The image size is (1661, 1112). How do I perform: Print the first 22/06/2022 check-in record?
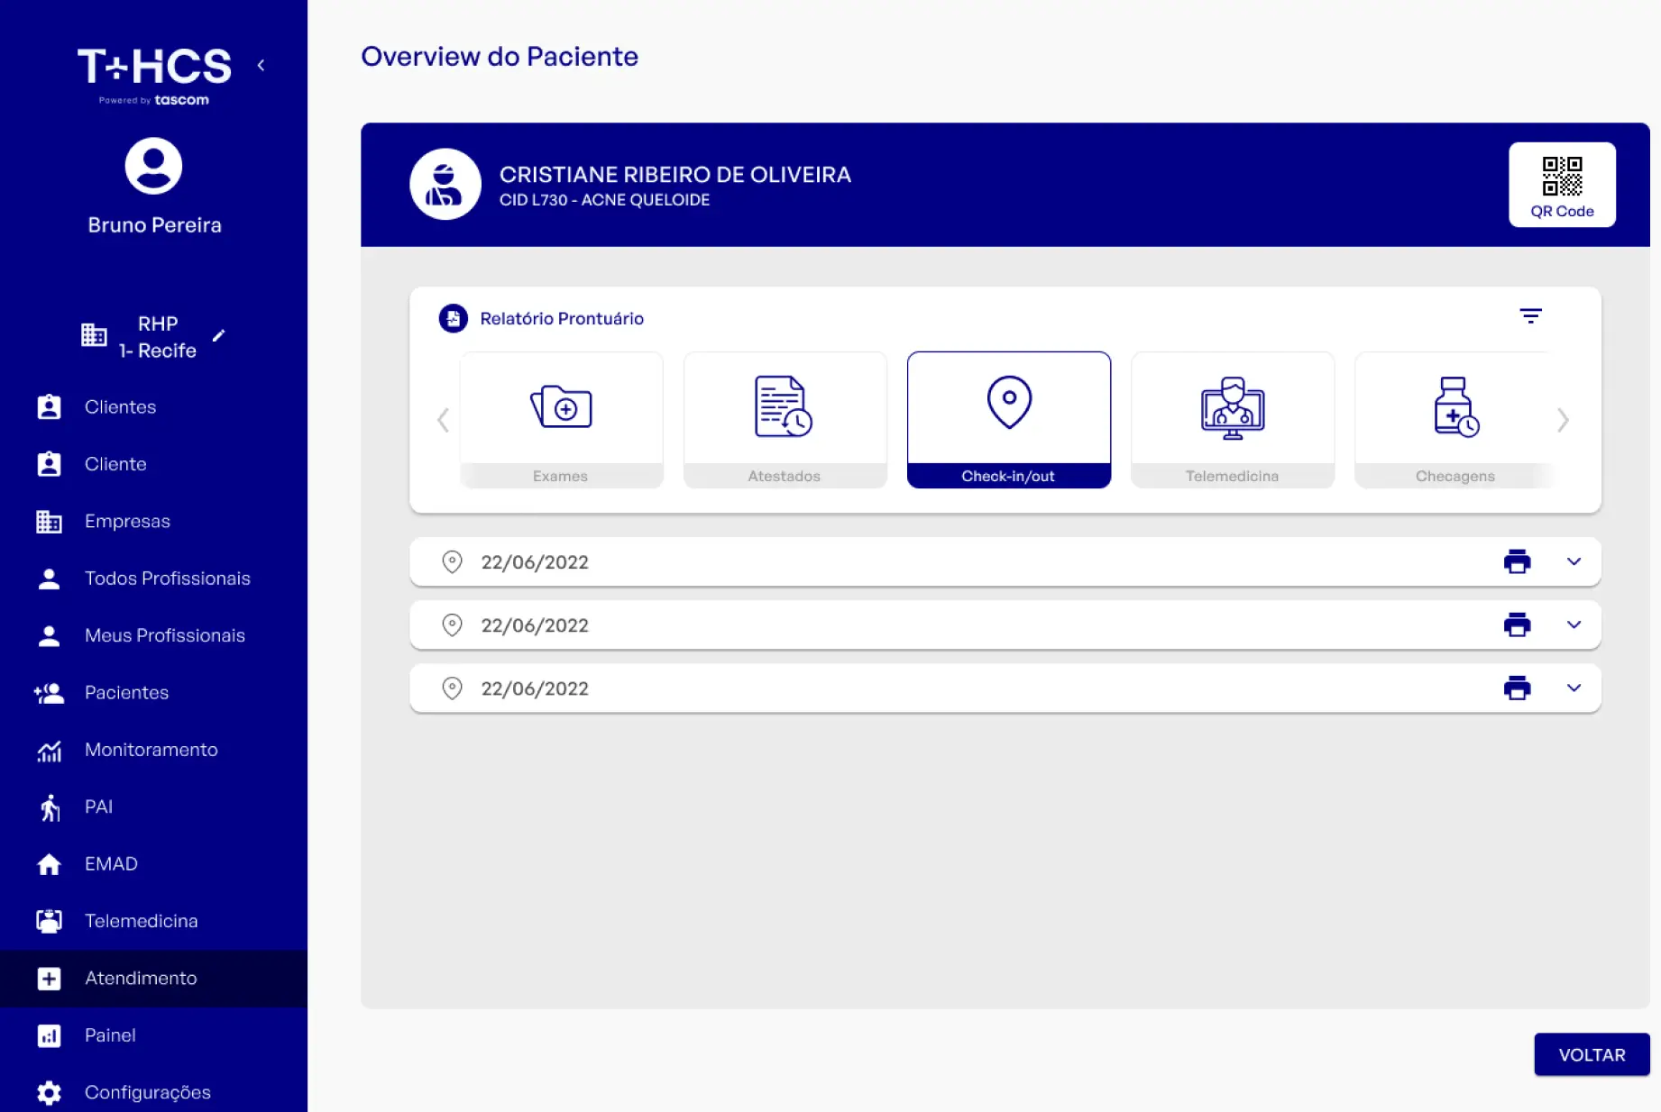tap(1517, 561)
